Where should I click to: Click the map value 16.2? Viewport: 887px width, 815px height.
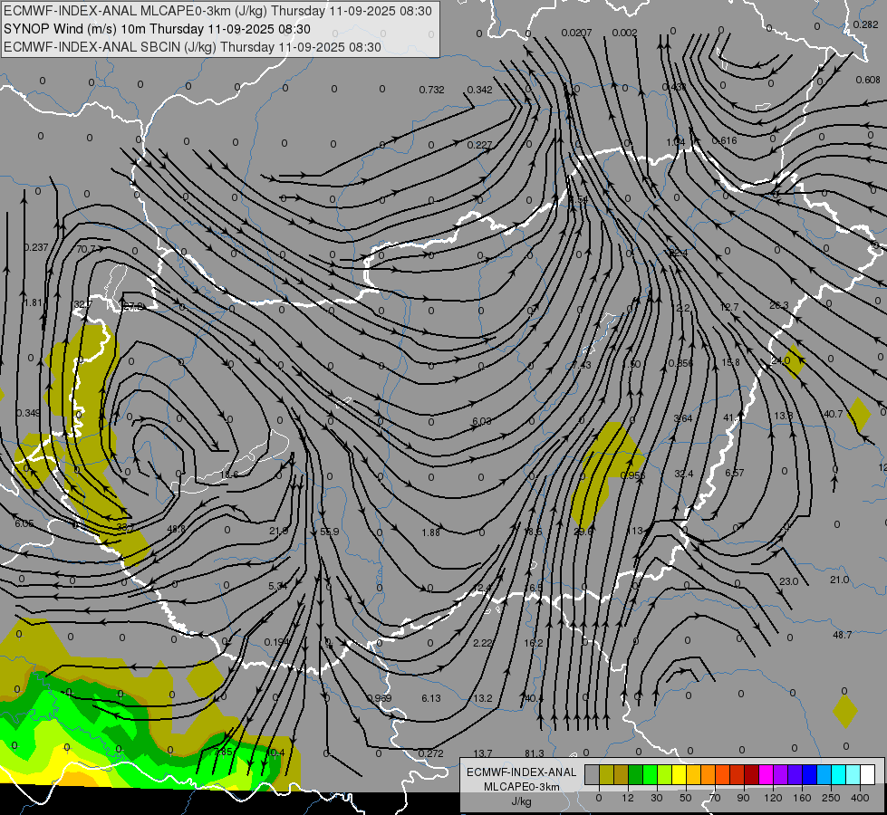click(534, 643)
